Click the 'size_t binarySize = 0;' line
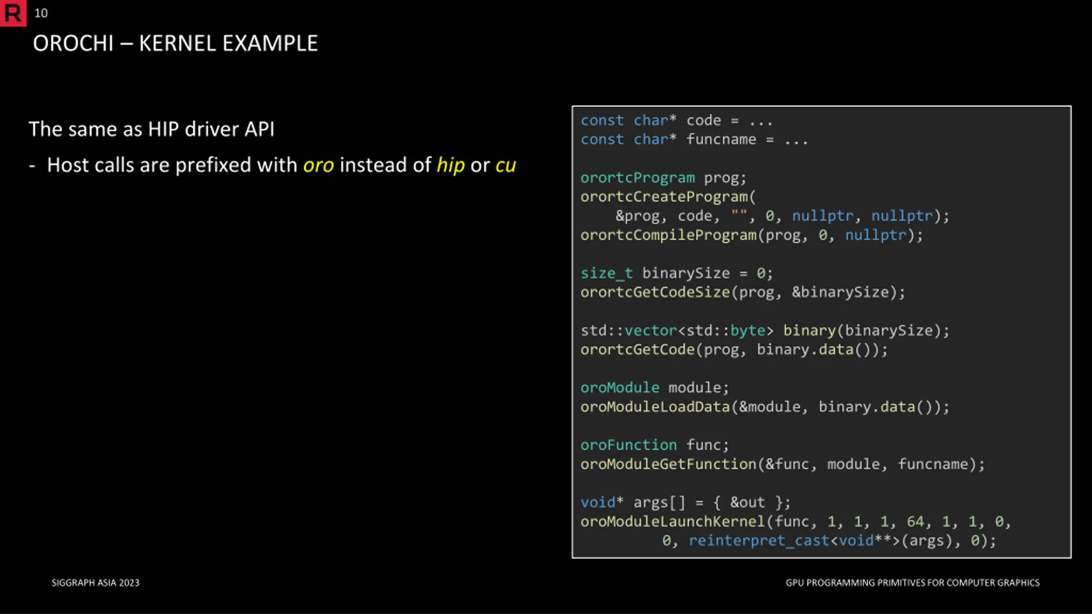The image size is (1092, 614). pyautogui.click(x=677, y=273)
